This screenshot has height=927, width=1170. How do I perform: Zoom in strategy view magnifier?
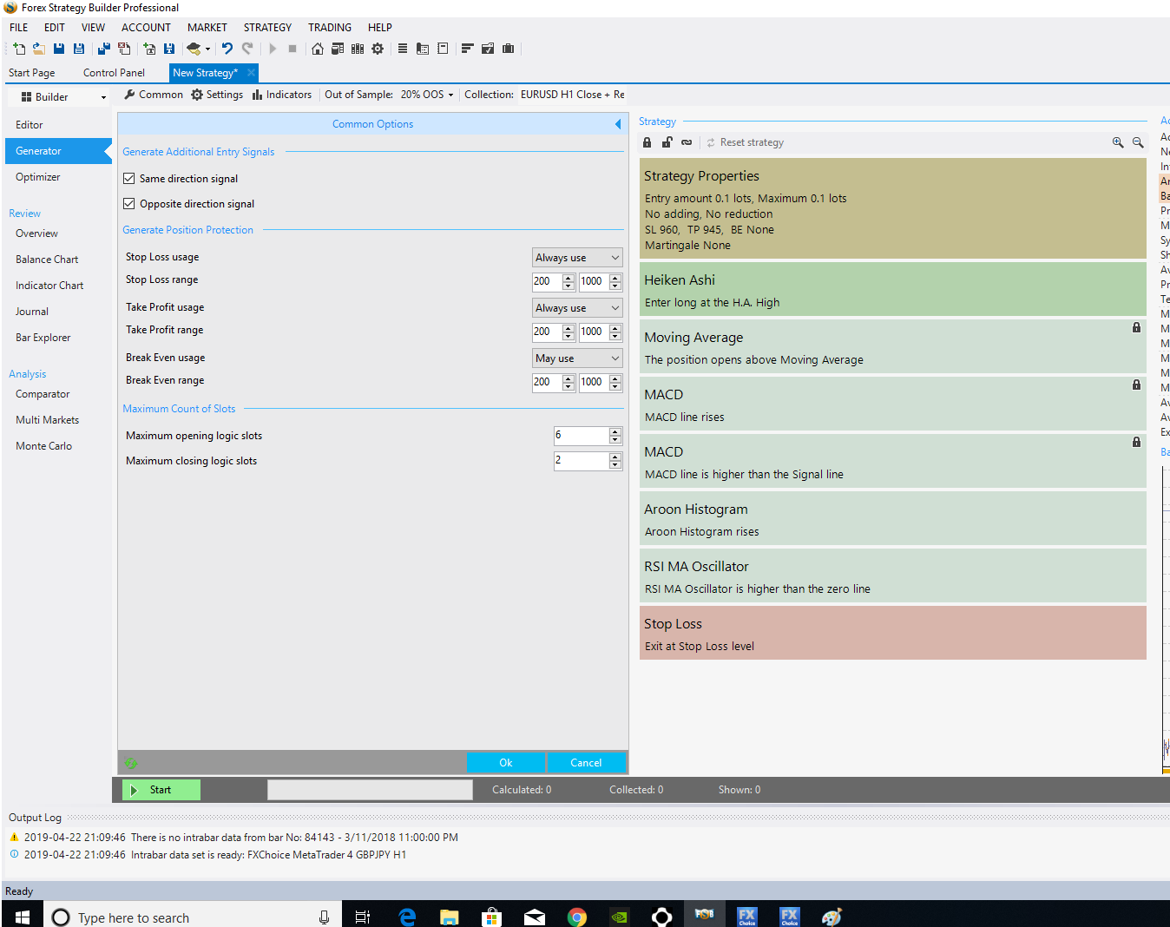tap(1118, 142)
